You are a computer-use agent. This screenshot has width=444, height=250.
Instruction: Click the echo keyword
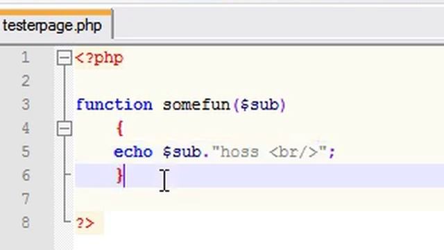click(x=133, y=152)
